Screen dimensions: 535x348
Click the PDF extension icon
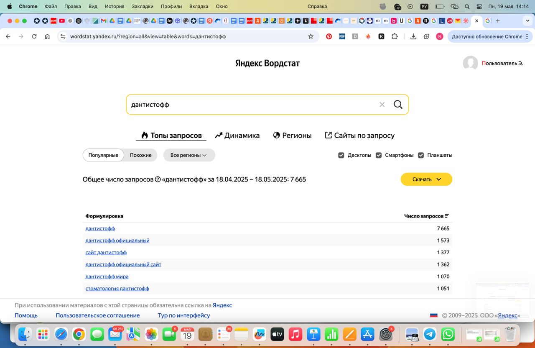coord(342,36)
